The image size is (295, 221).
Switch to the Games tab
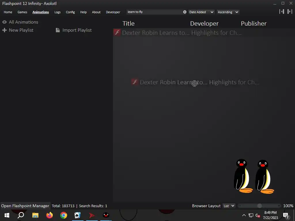point(22,12)
